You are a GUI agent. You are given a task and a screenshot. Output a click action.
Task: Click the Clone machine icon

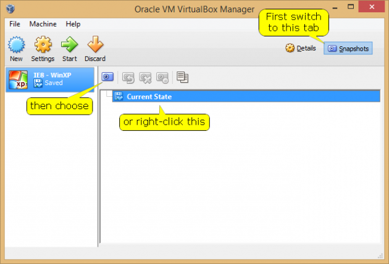[x=182, y=77]
